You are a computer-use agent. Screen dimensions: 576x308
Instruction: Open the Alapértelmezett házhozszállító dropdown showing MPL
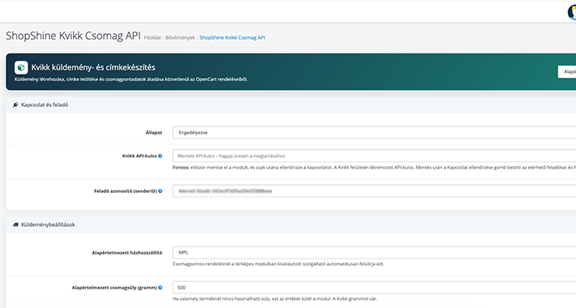[374, 253]
